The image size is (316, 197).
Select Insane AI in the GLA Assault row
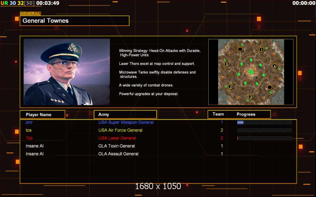pyautogui.click(x=35, y=154)
